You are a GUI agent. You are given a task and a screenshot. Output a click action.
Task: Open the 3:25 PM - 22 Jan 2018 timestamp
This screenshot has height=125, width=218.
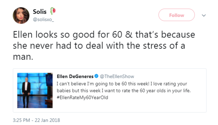pos(36,120)
